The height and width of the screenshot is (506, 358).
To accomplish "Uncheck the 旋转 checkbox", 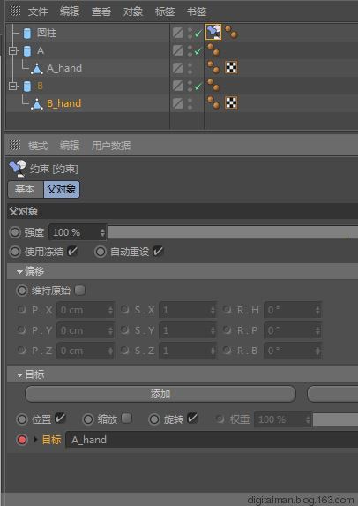I will pyautogui.click(x=193, y=419).
